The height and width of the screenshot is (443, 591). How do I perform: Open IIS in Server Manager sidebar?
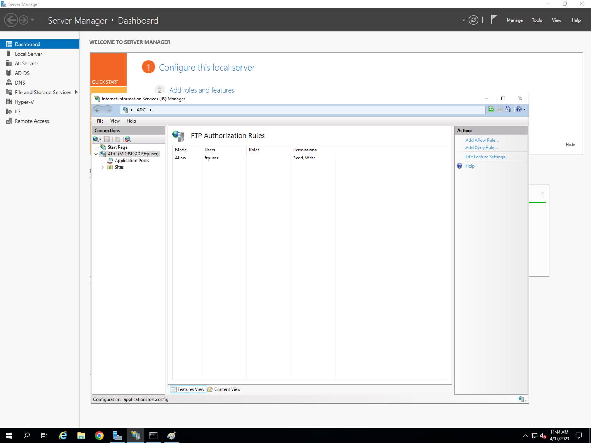click(40, 111)
